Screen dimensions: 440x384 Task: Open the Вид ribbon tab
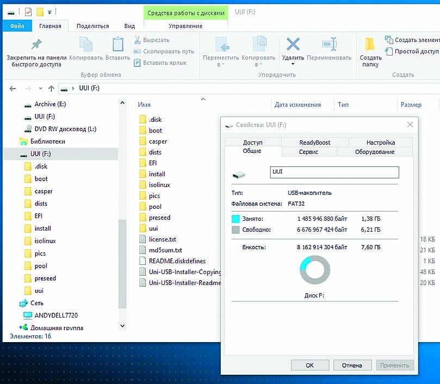[x=129, y=26]
